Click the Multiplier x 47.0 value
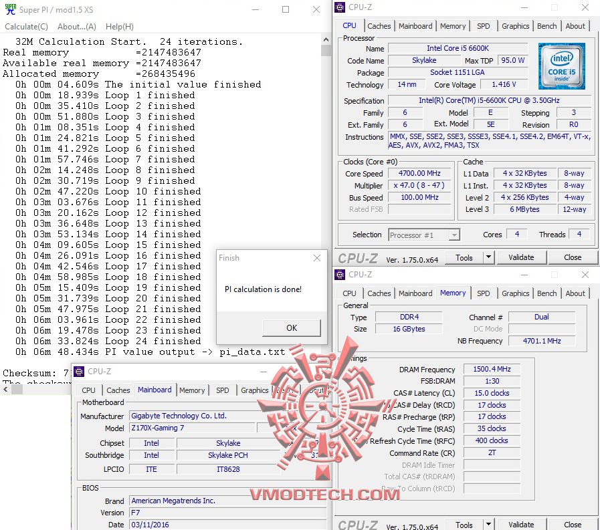Screen dimensions: 600x530 pos(419,185)
